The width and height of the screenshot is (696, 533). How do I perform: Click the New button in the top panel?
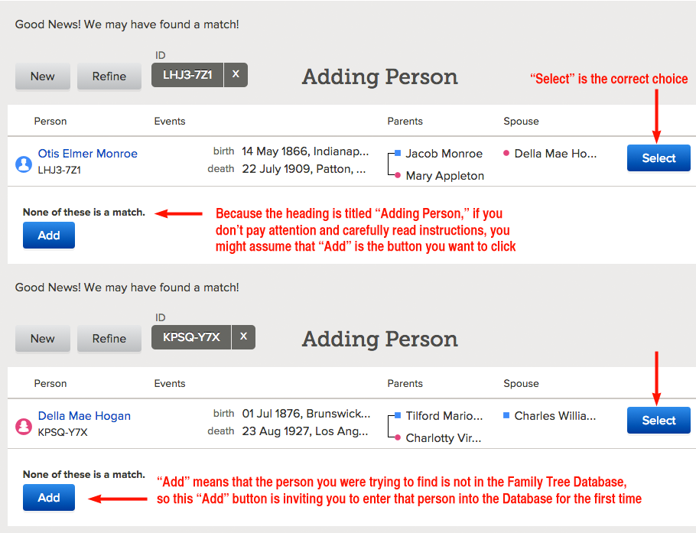[x=43, y=76]
